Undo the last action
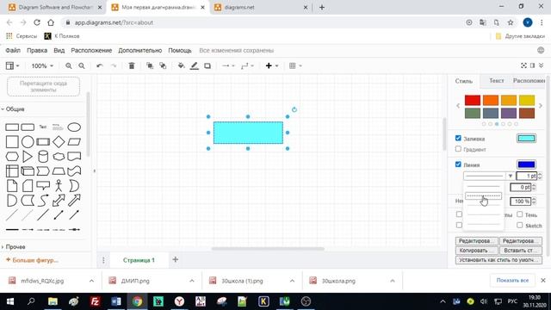The image size is (551, 310). point(100,65)
